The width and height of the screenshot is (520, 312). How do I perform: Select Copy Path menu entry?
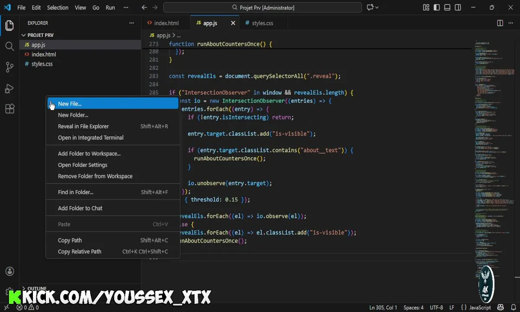(113, 240)
